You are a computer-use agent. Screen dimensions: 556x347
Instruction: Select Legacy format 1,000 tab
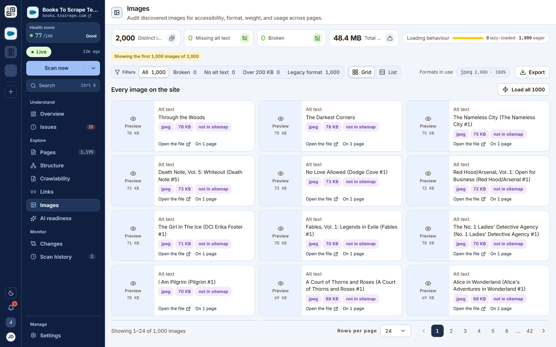coord(313,72)
